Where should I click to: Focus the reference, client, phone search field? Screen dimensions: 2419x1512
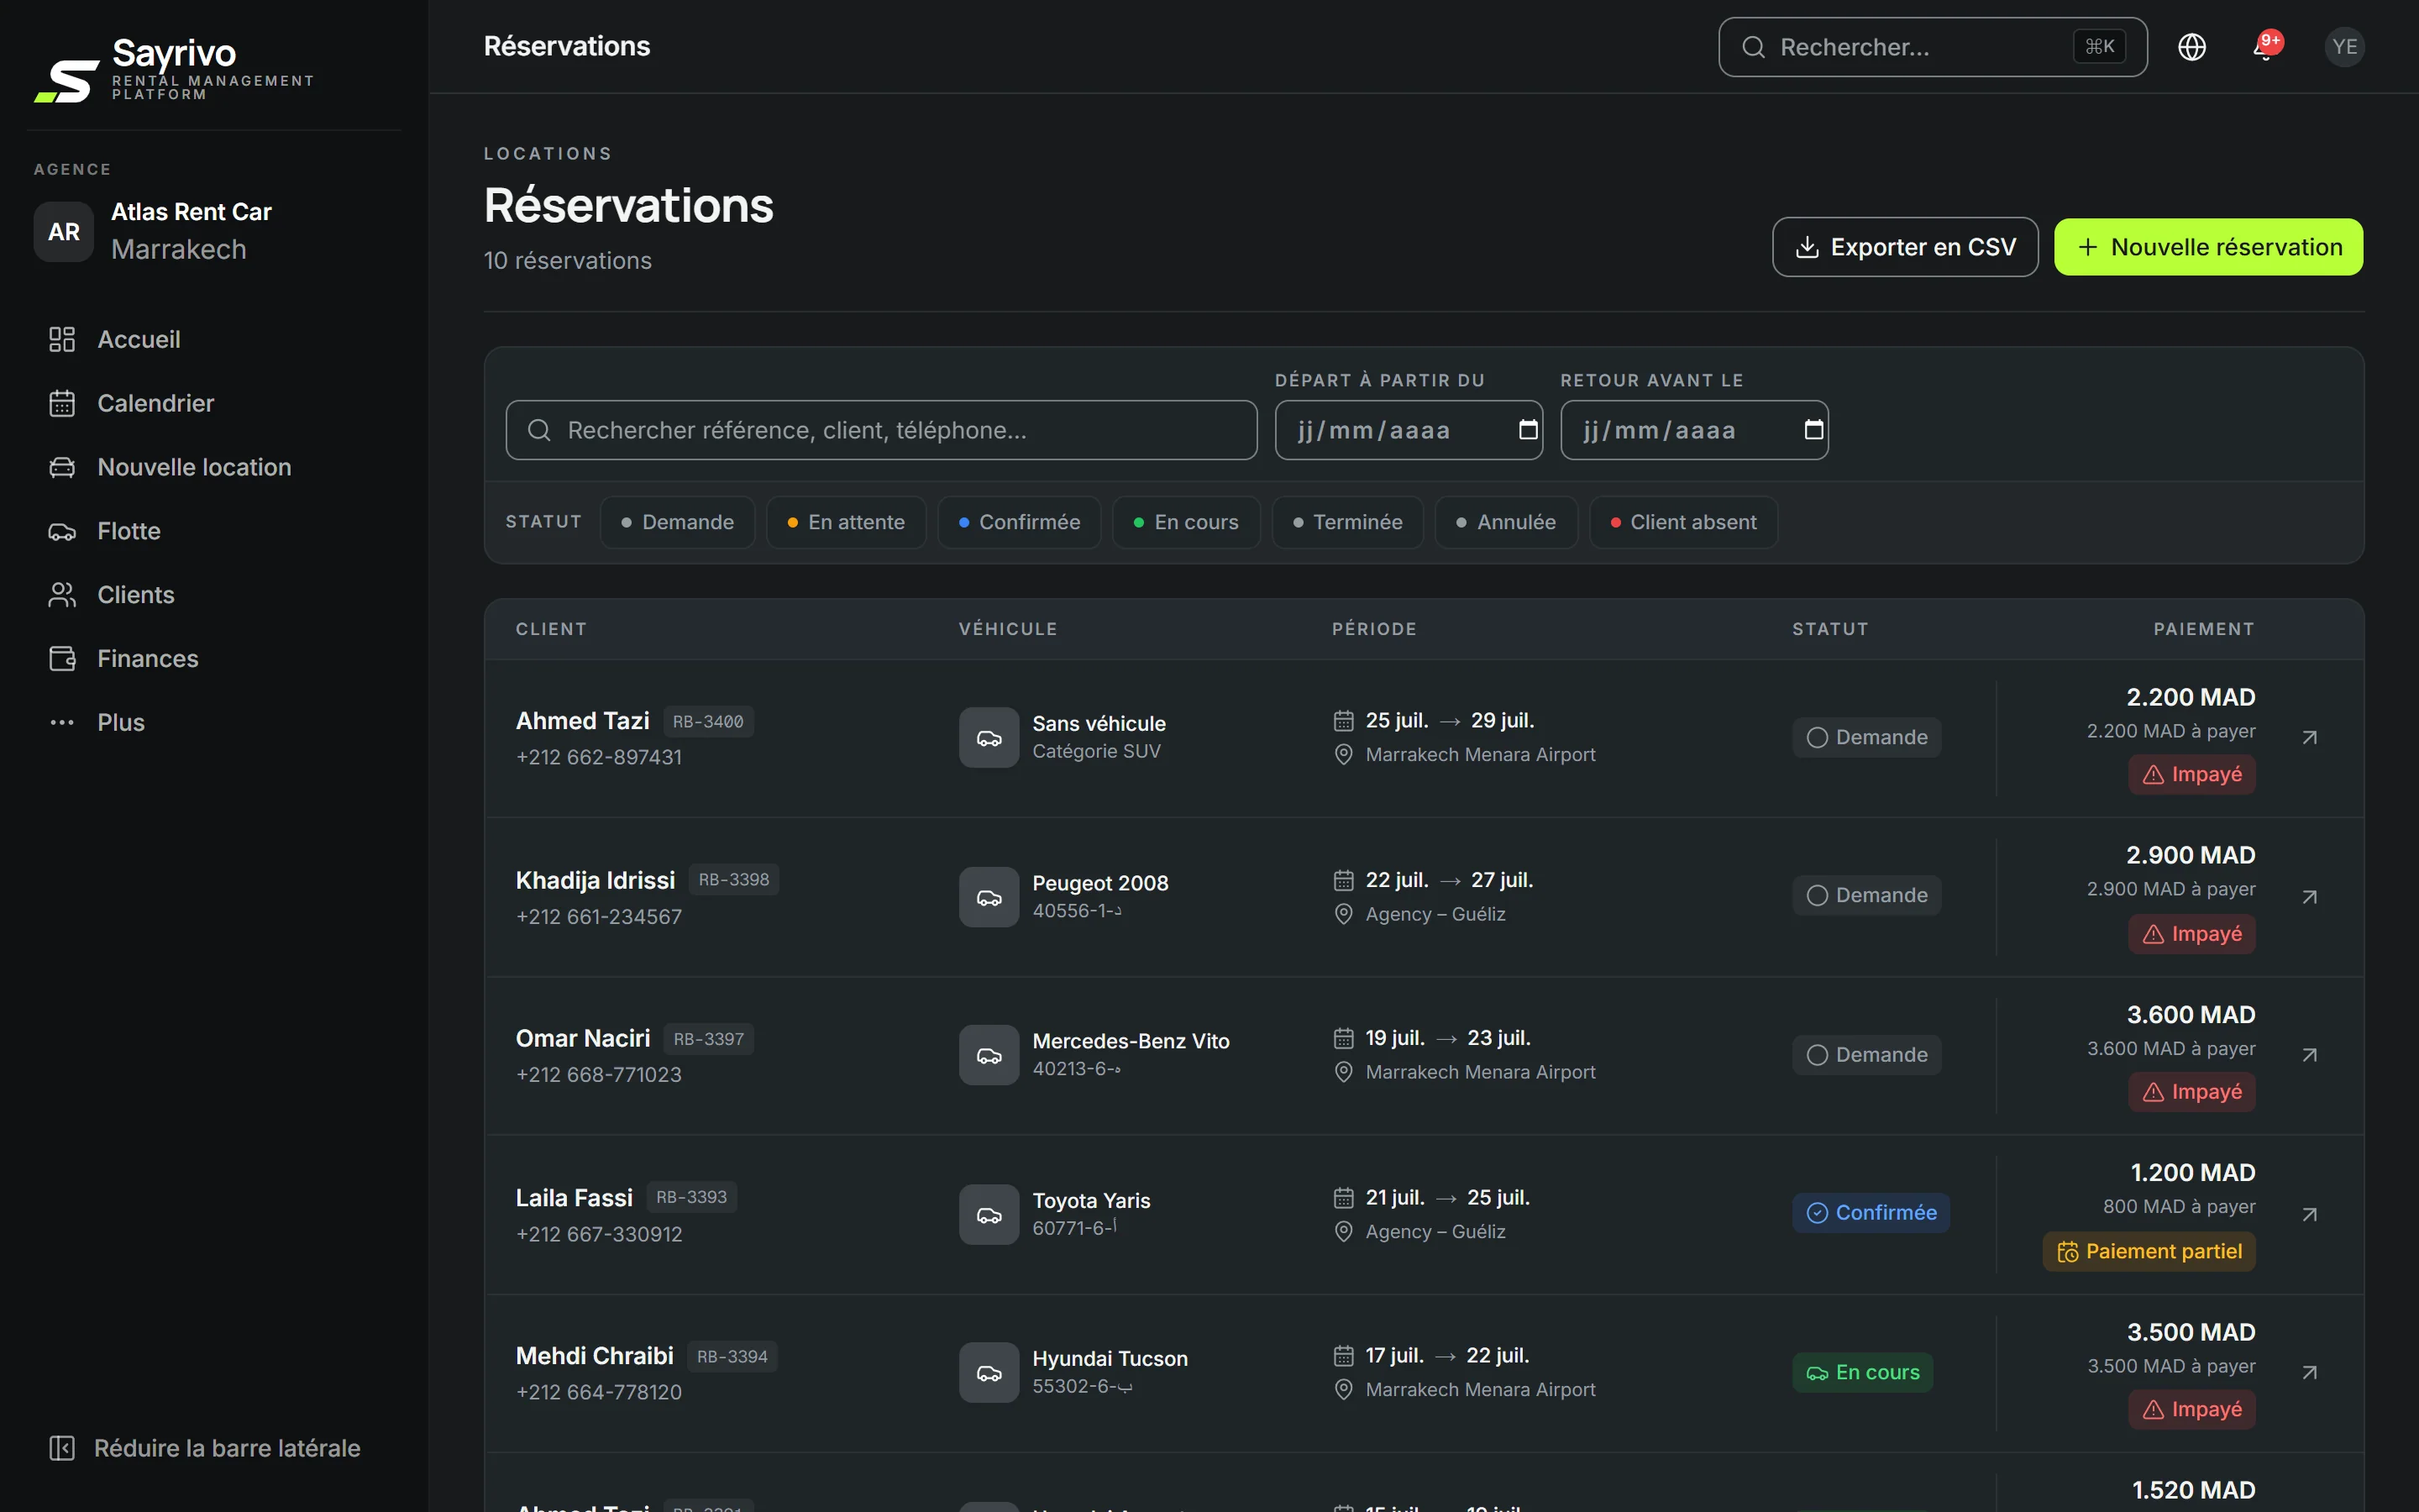click(882, 430)
